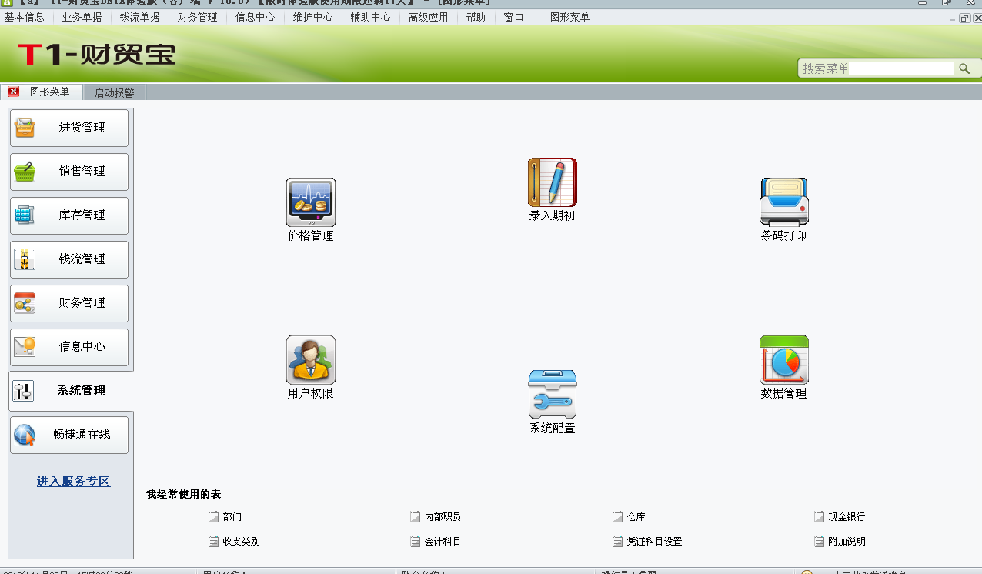Open the 系统配置 toolbox icon
Image resolution: width=982 pixels, height=574 pixels.
pos(552,395)
